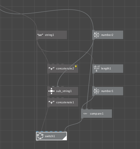Select the switch1 node label
This screenshot has height=149, width=140.
point(50,136)
